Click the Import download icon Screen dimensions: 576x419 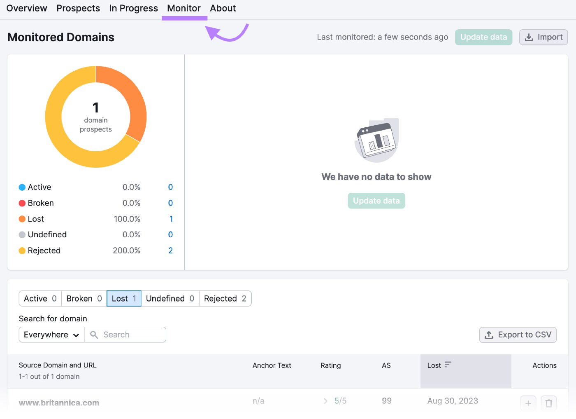point(529,37)
